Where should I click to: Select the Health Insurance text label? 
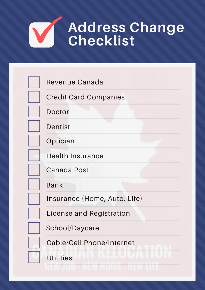point(75,156)
